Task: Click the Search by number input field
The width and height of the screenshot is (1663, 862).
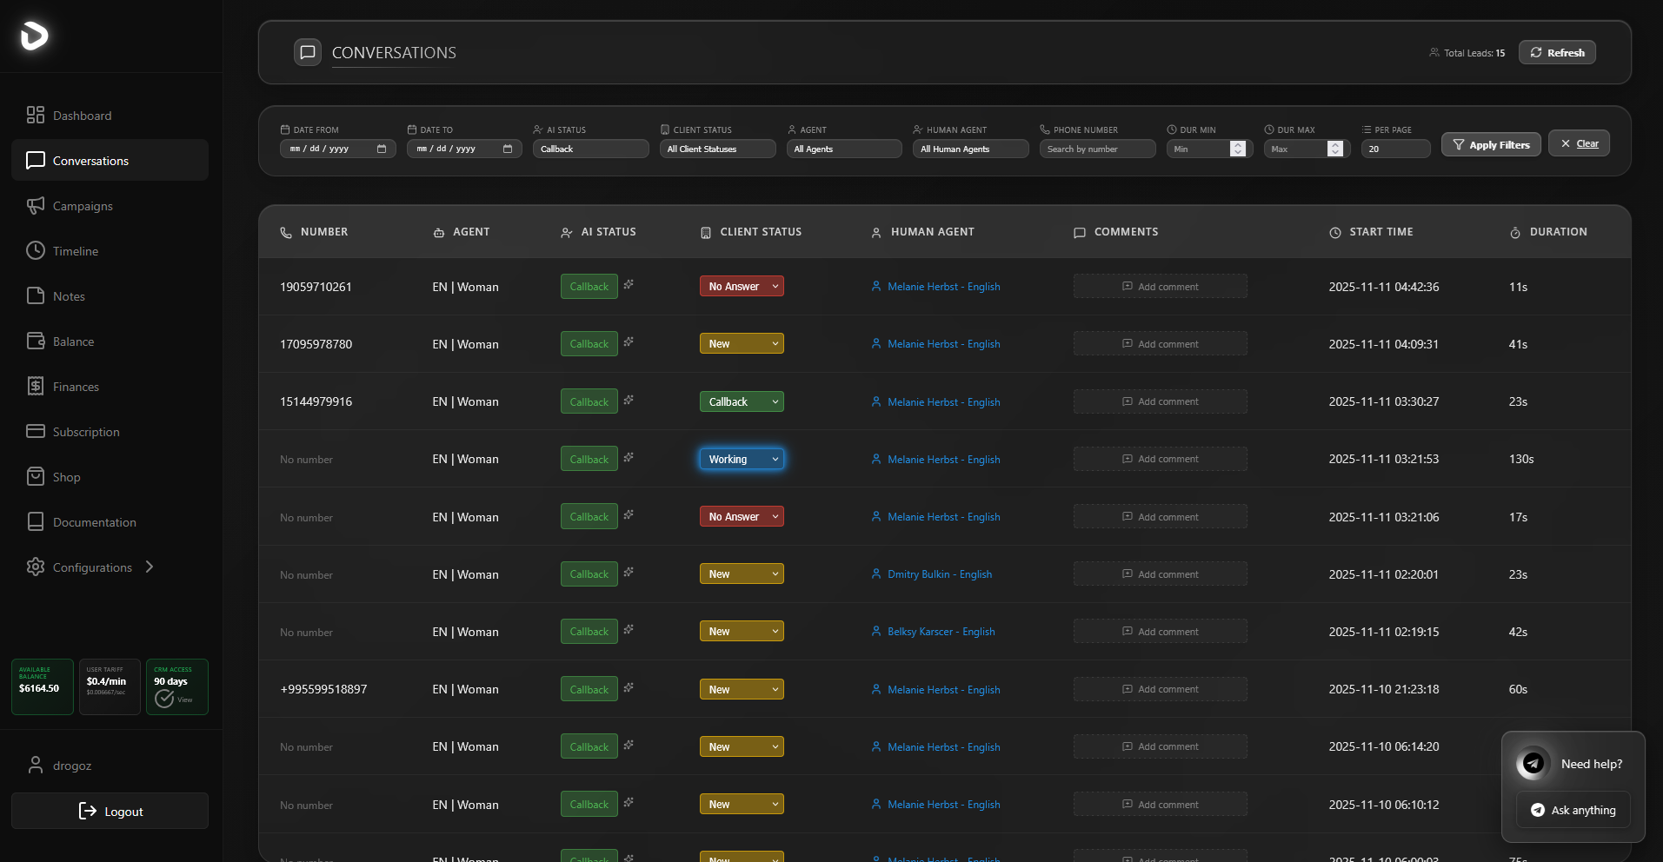Action: 1096,149
